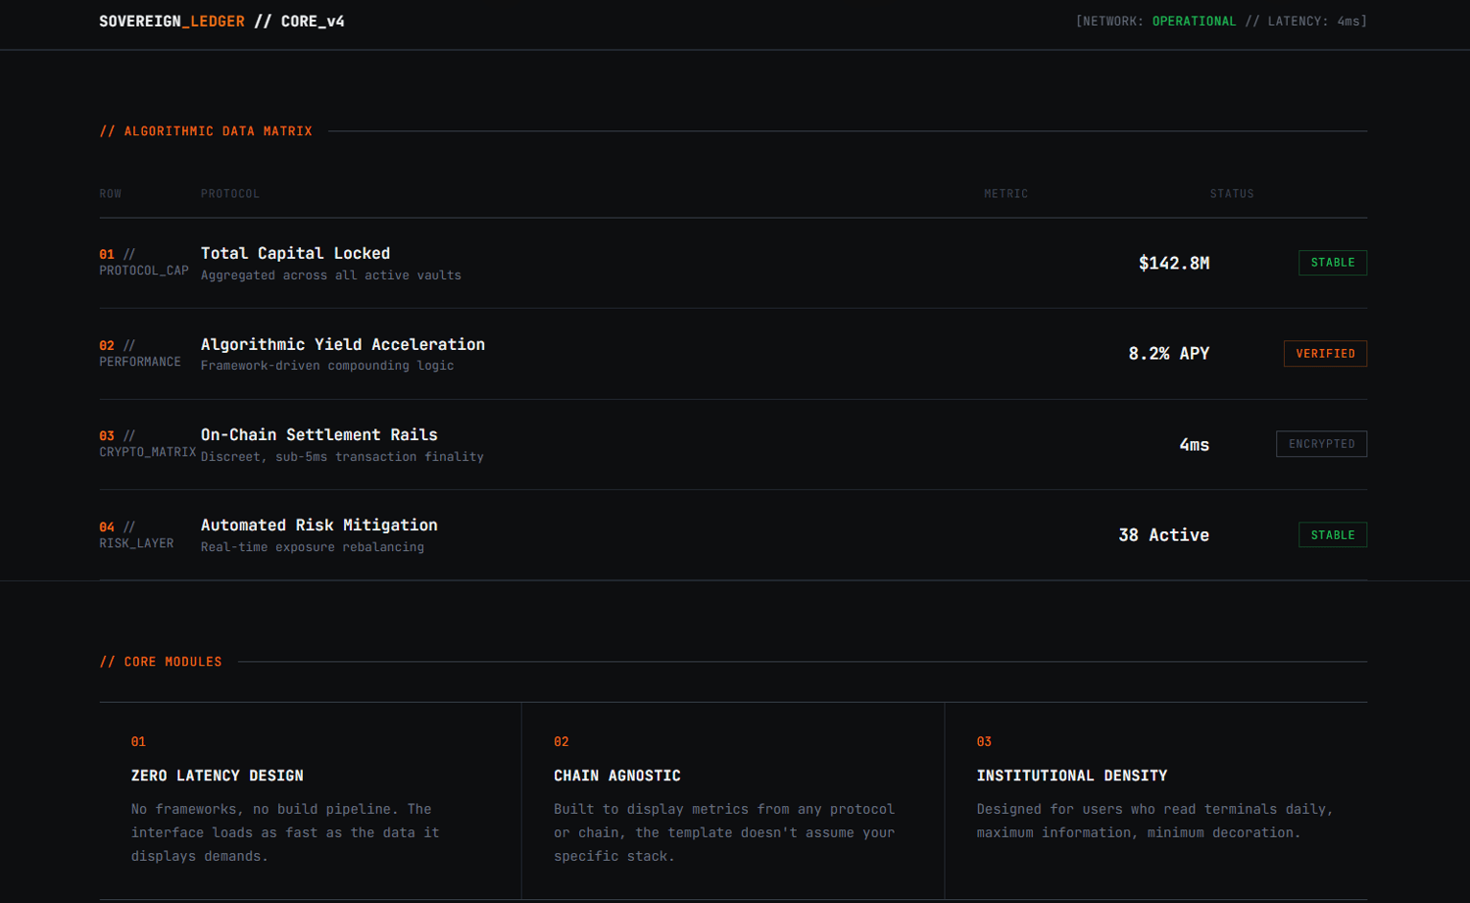Click 'Aggregated across all active vaults' description
The height and width of the screenshot is (903, 1470).
point(331,276)
